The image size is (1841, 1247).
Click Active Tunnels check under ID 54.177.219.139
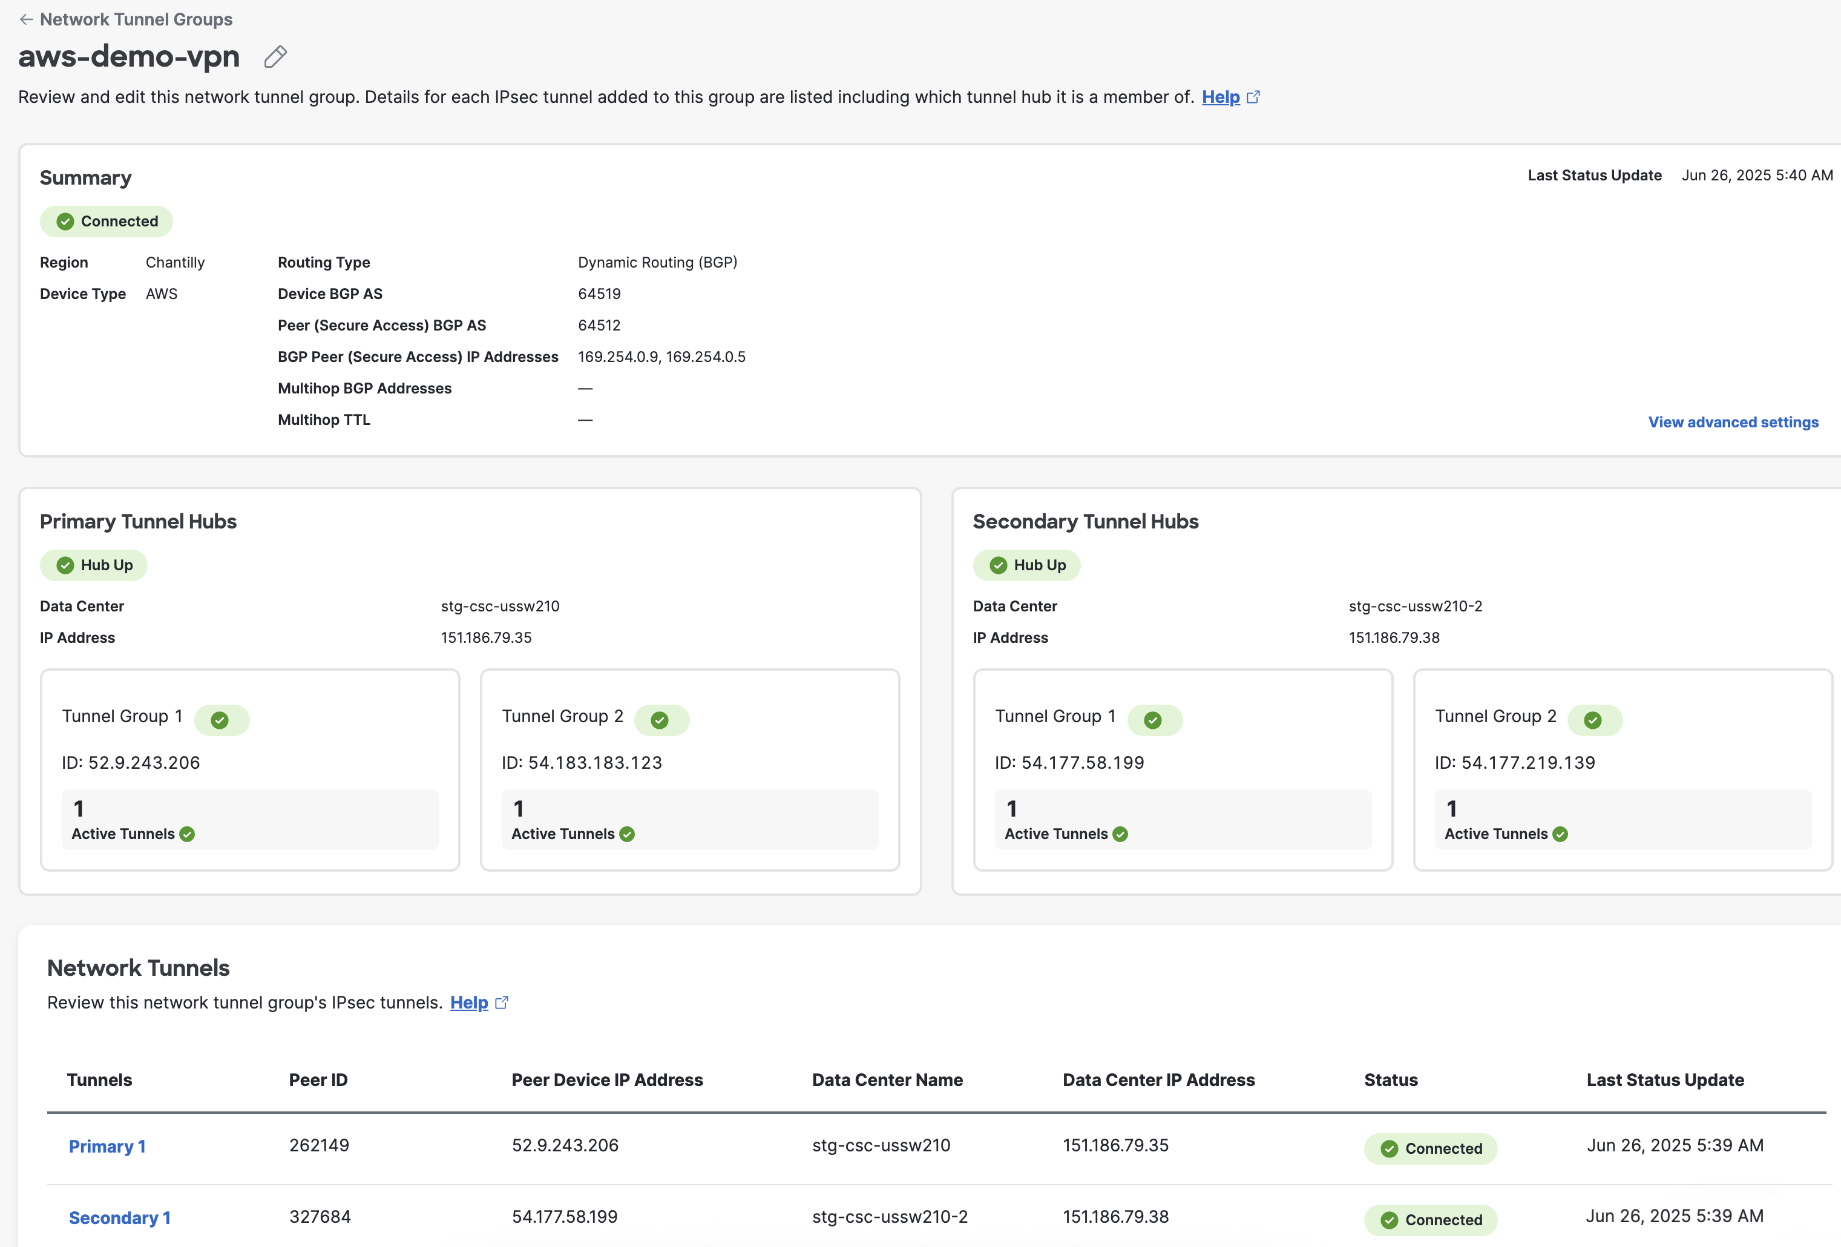coord(1560,834)
